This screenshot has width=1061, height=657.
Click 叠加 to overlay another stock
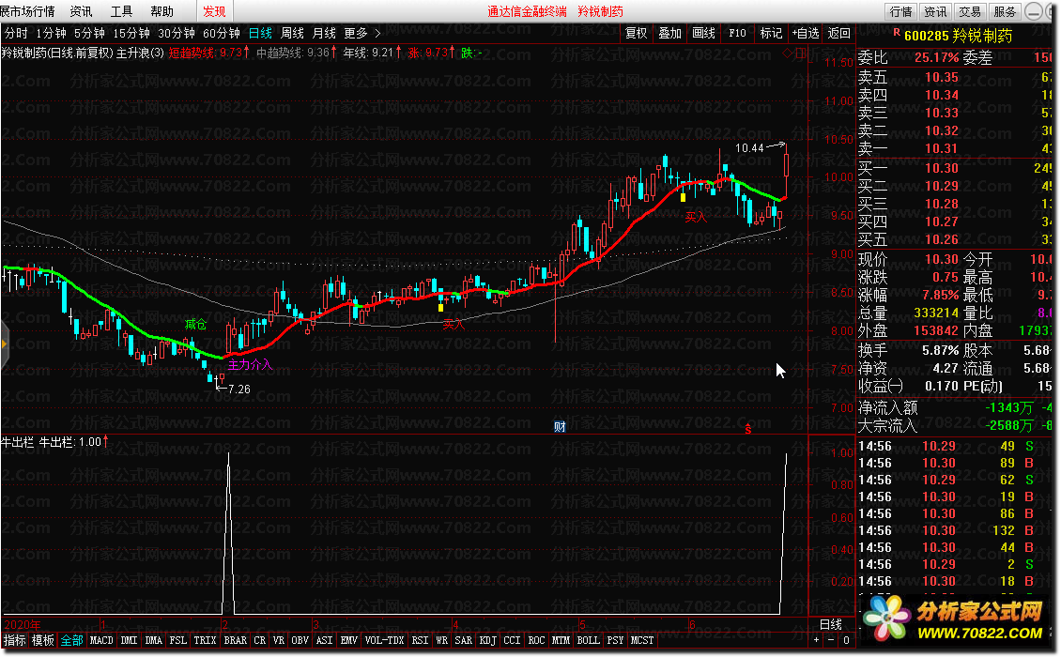669,33
